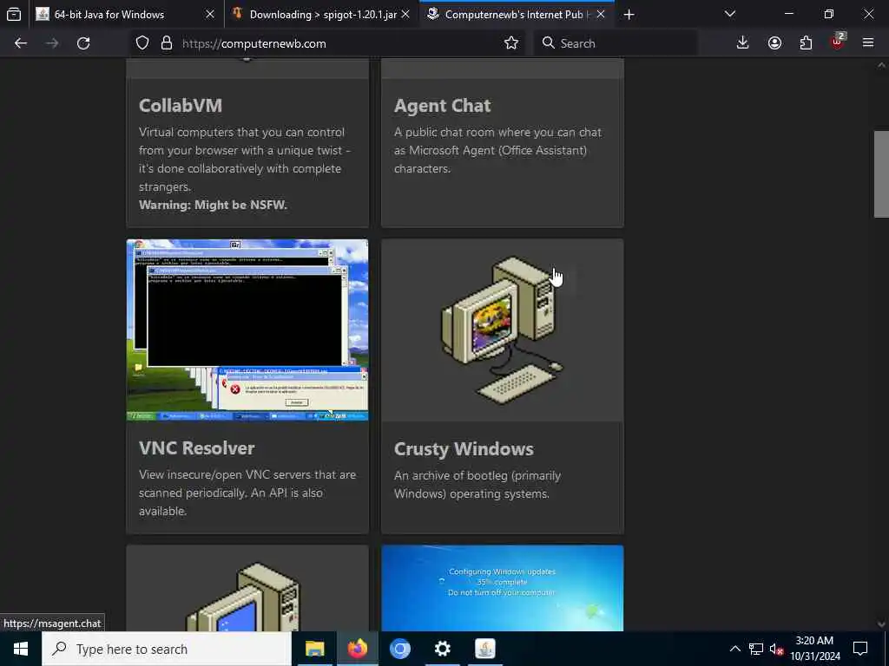Click the taskbar 'Type here to search' box
The width and height of the screenshot is (889, 666).
pyautogui.click(x=167, y=649)
